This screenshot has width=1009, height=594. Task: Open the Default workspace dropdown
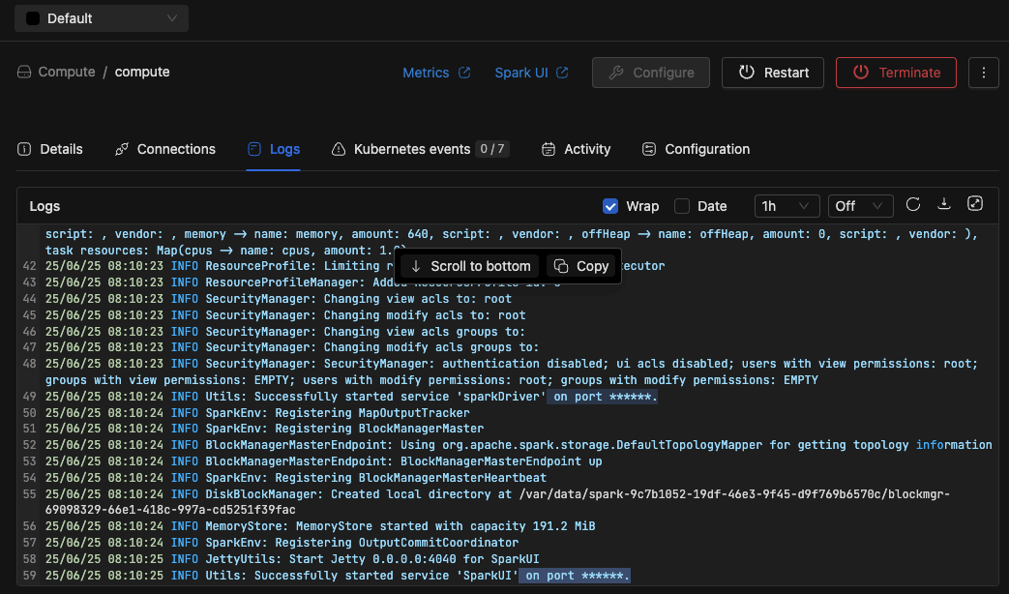(101, 18)
